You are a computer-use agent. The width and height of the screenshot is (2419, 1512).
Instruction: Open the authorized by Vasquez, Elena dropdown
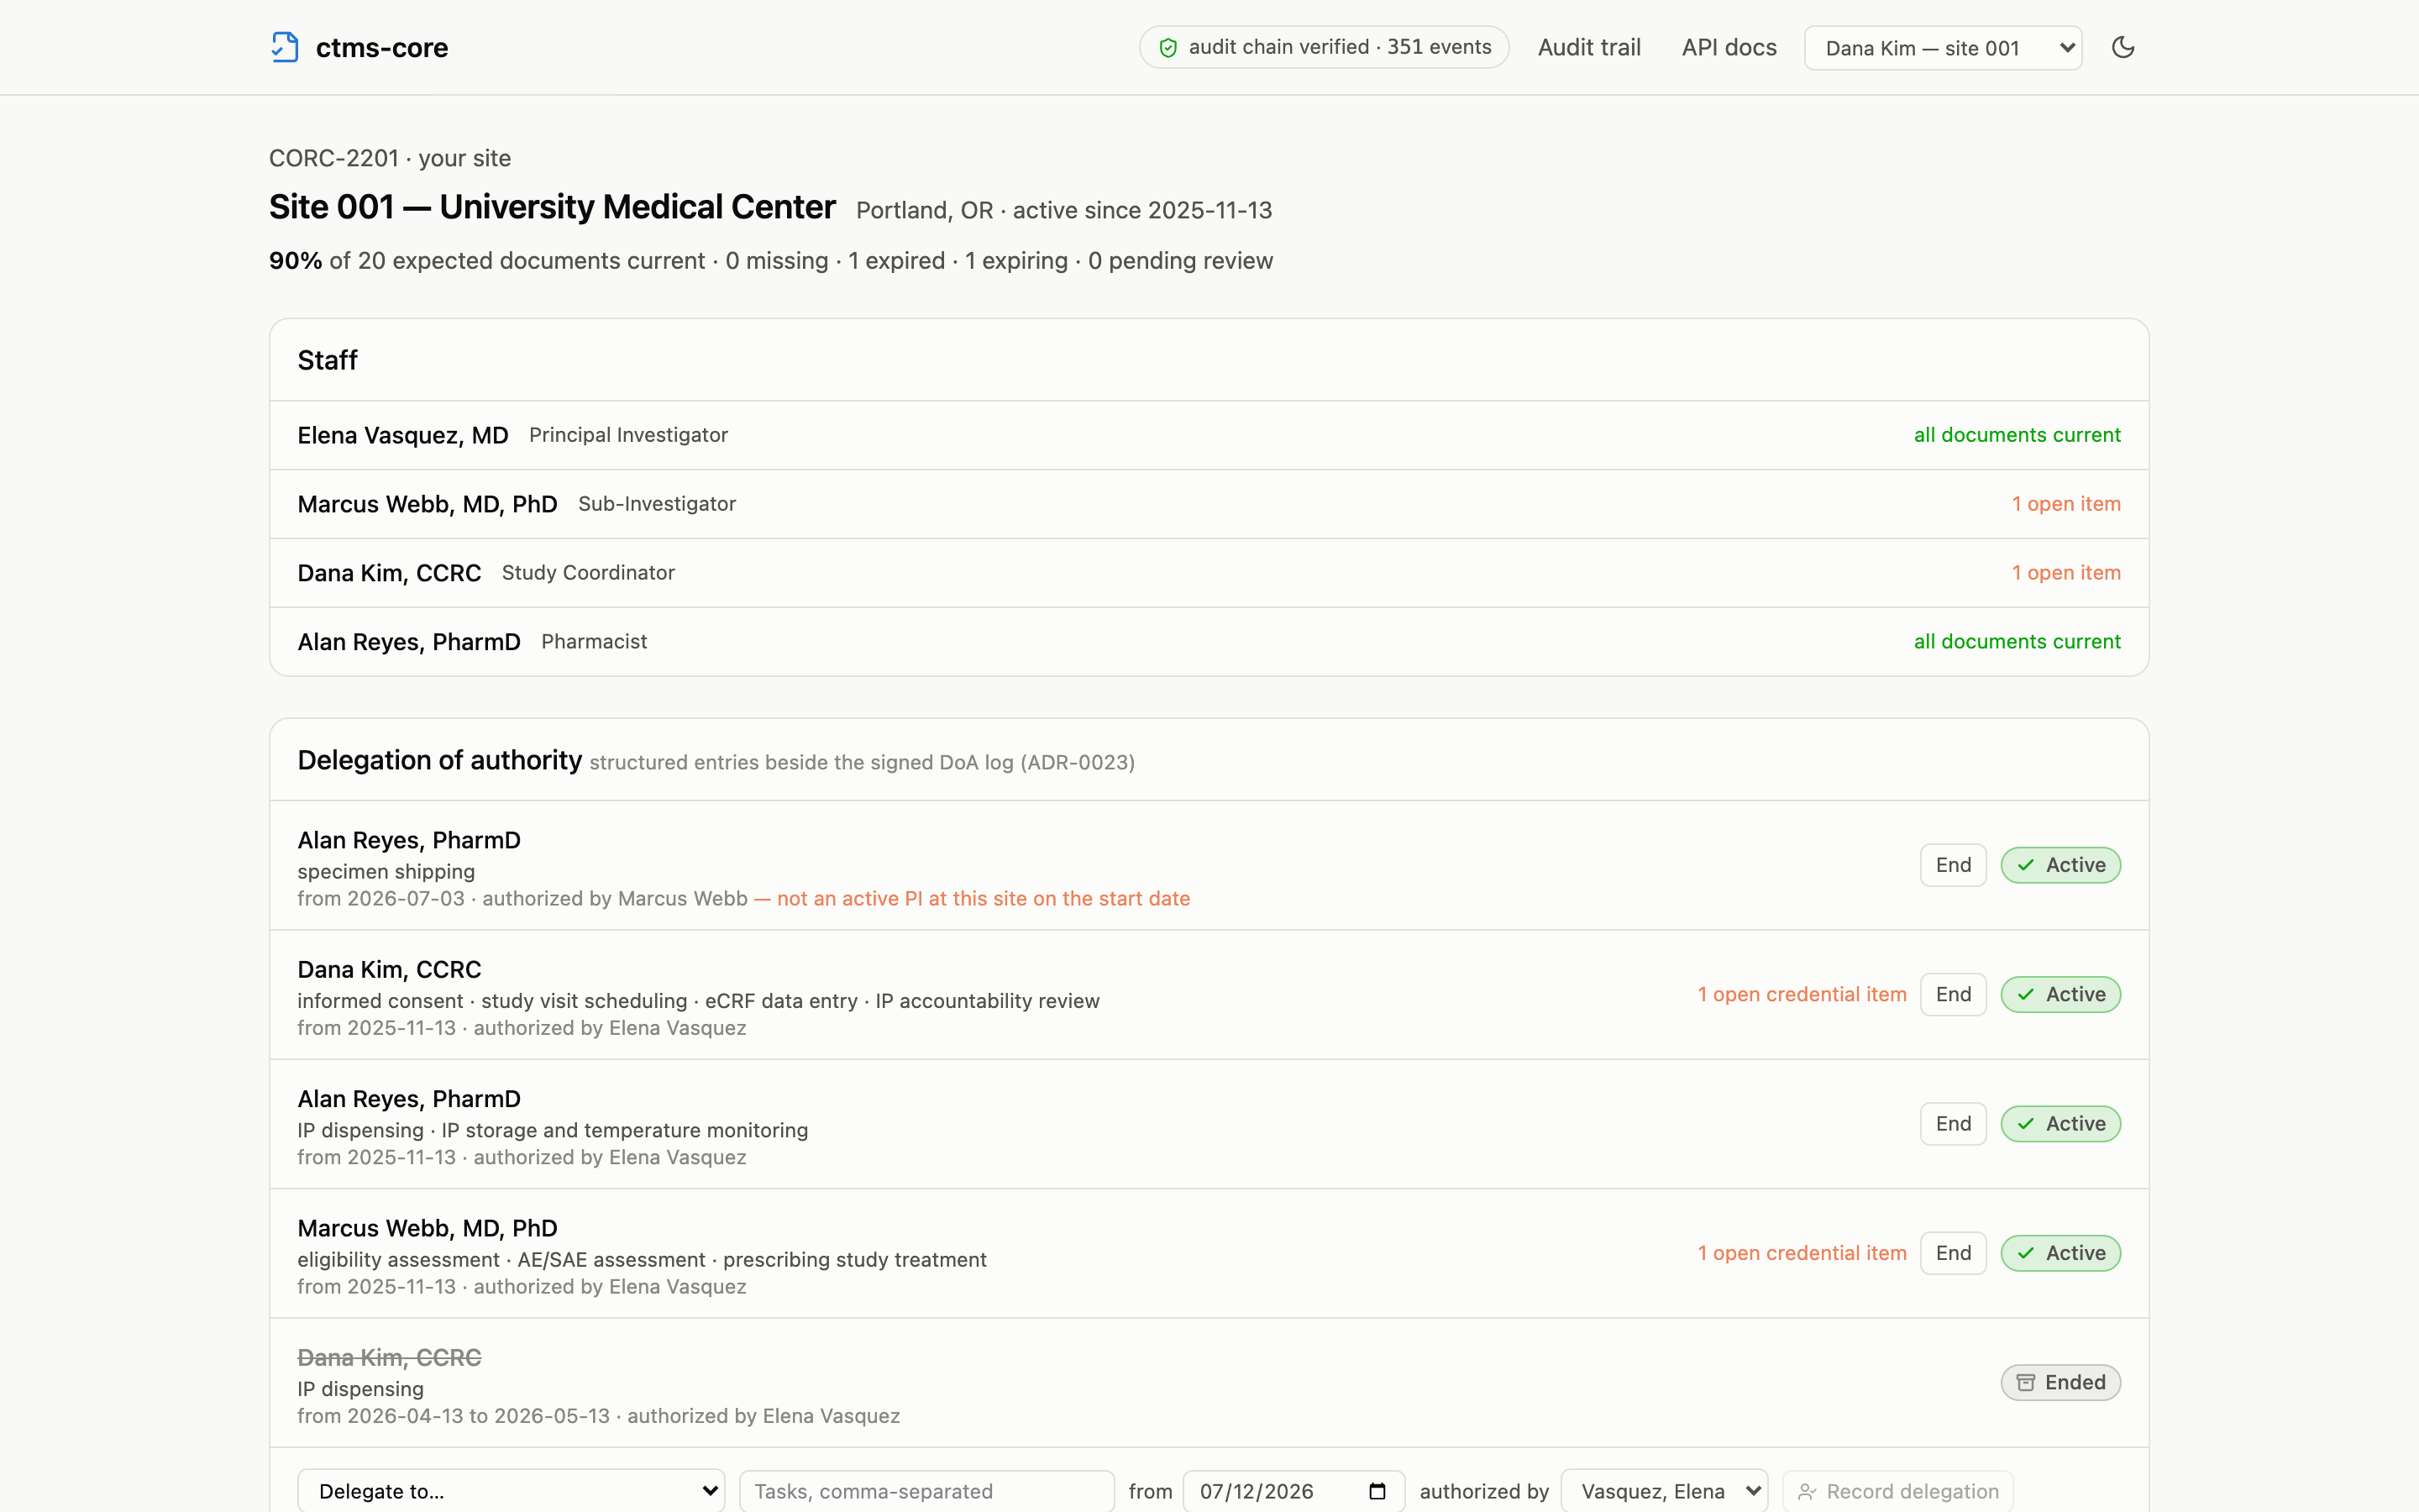pos(1664,1491)
